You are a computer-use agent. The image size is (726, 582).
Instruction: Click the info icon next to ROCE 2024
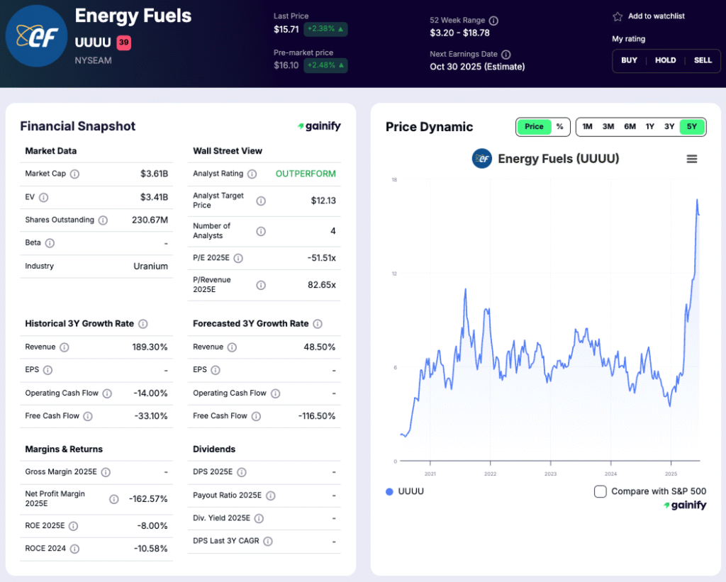point(74,549)
